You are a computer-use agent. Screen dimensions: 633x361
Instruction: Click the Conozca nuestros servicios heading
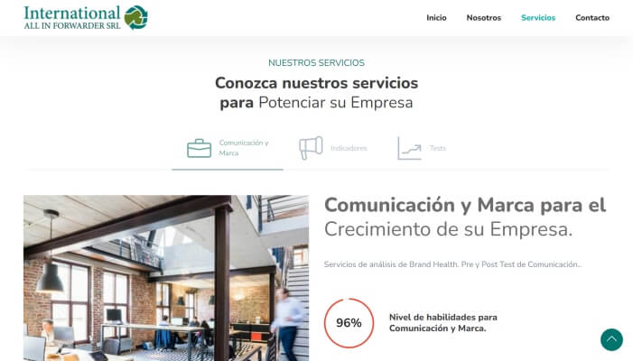point(316,93)
